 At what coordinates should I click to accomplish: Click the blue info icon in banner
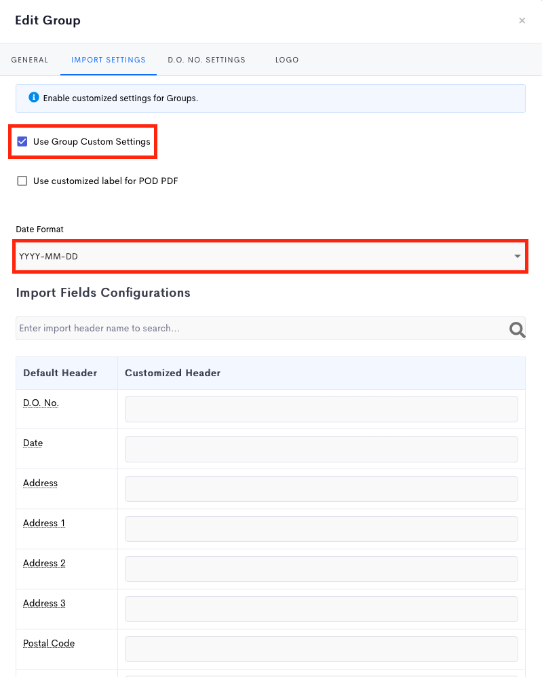click(34, 98)
